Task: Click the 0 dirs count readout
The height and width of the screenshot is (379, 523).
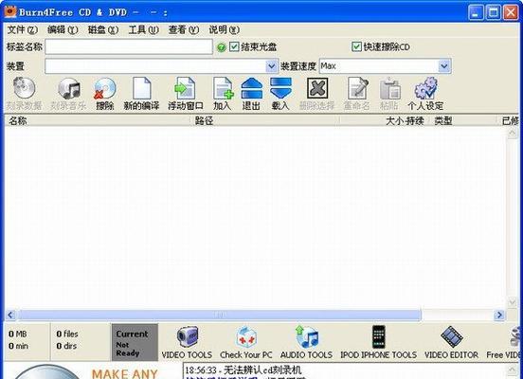Action: (x=66, y=346)
